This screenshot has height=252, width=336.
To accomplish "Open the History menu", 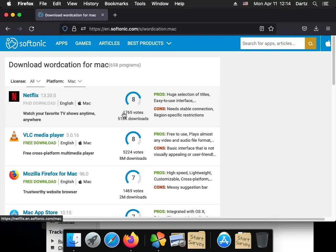I will pos(91,4).
